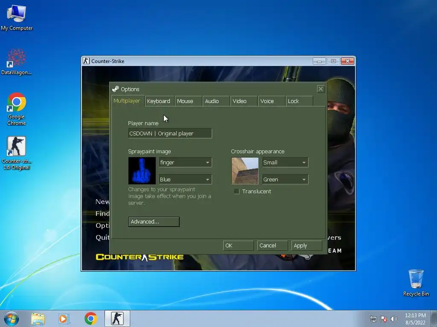Click the Apply button
This screenshot has width=437, height=327.
coord(306,246)
